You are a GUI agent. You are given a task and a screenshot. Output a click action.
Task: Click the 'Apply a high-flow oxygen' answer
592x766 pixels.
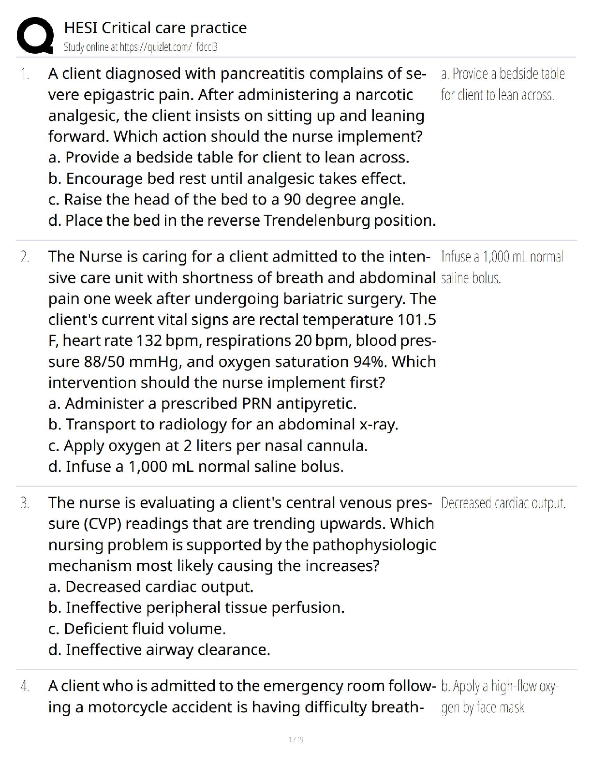pos(500,697)
